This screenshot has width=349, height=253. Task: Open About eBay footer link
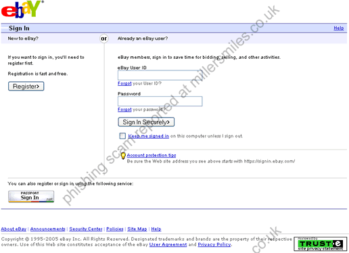(14, 229)
